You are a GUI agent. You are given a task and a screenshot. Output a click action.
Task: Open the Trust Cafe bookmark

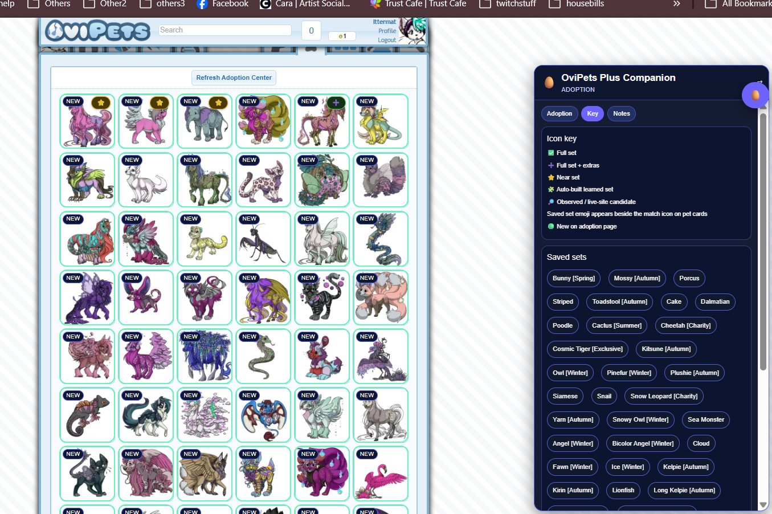(418, 4)
